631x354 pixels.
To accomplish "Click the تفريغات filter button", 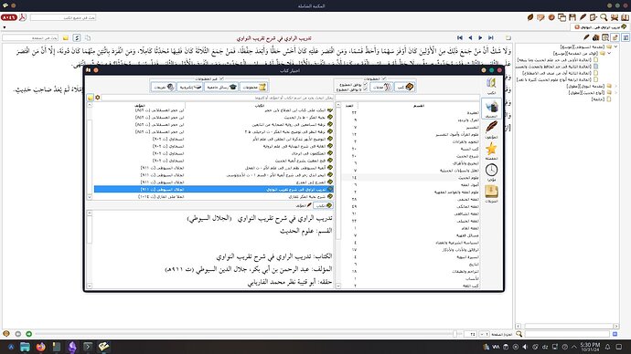I will coord(163,87).
